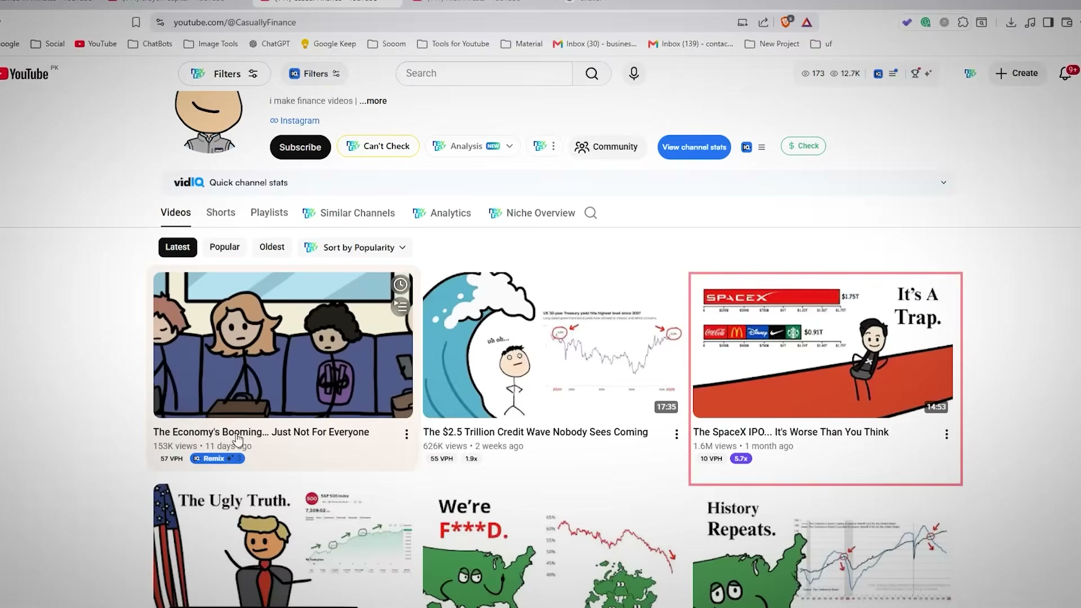Click the YouTube logo
The height and width of the screenshot is (608, 1081).
pos(25,74)
